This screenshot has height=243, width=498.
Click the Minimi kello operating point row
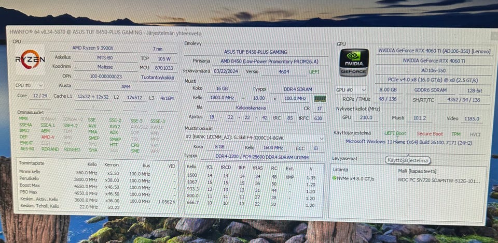coord(97,173)
